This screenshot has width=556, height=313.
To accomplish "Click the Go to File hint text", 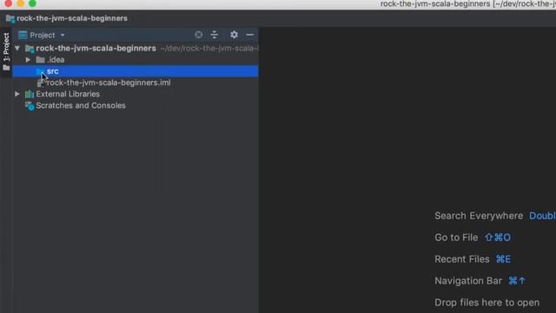I will (x=456, y=237).
